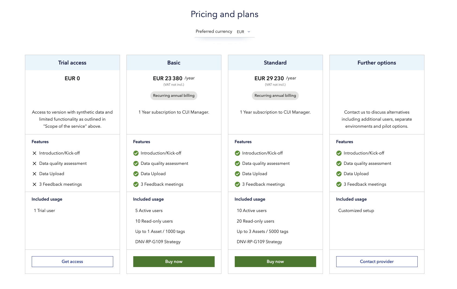Click green checkmark for Basic Introduction/Kick-off
457x289 pixels.
click(x=136, y=153)
